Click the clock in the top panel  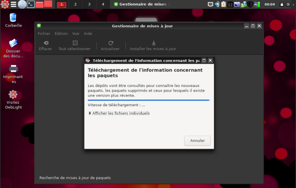[x=270, y=4]
